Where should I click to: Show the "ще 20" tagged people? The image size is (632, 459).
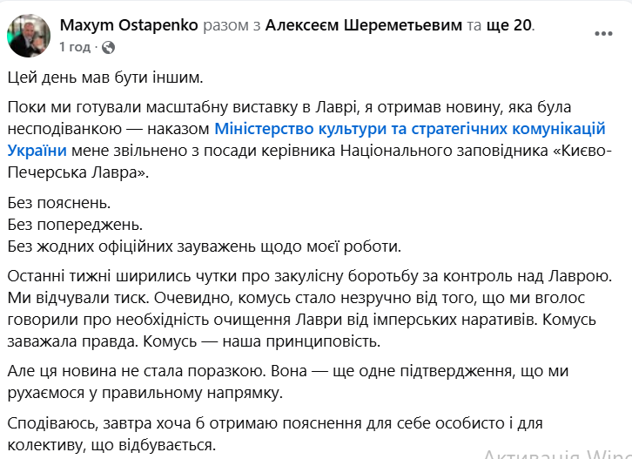tap(510, 24)
